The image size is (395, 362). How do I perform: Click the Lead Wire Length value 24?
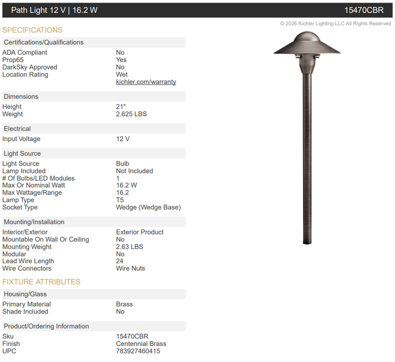pos(119,261)
